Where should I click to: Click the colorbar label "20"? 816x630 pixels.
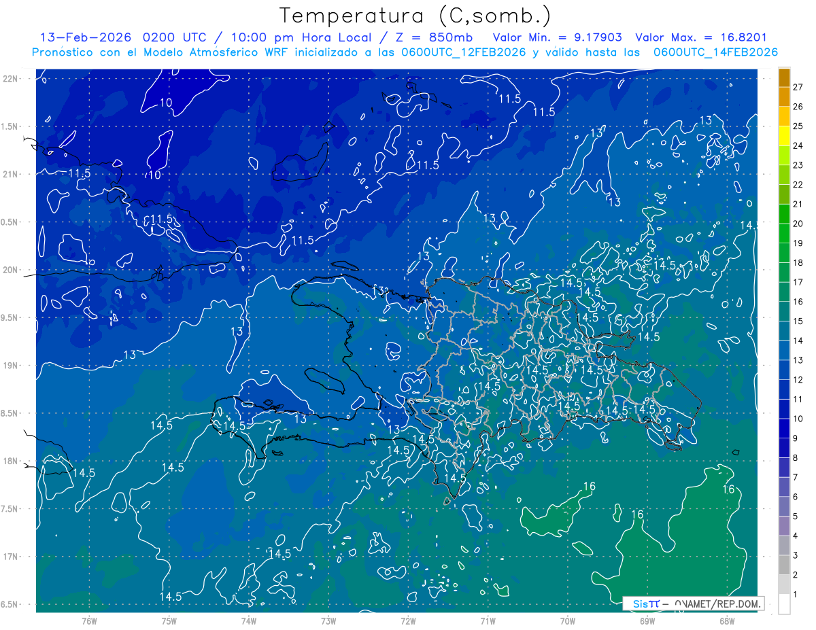[798, 224]
